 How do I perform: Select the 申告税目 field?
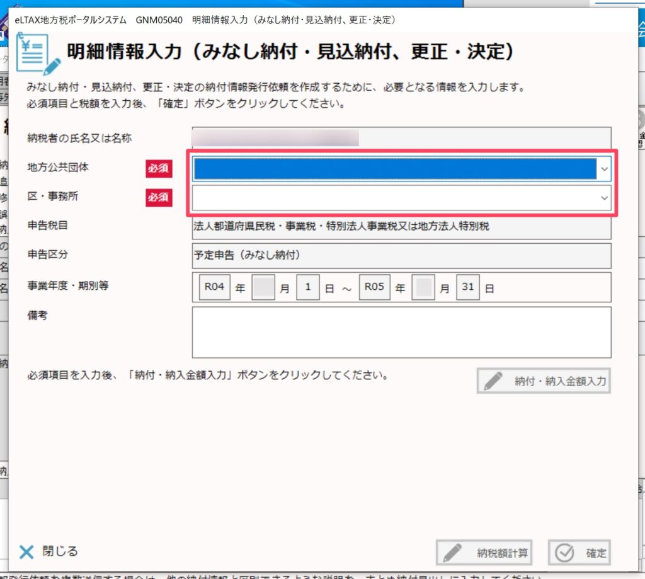[401, 227]
